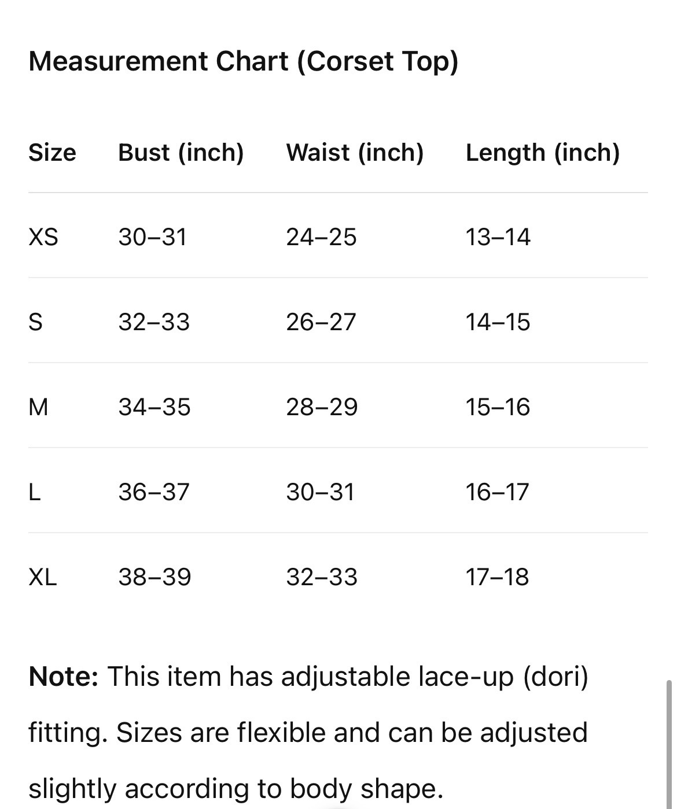Select the S size row label
Screen dimensions: 677x809
[35, 322]
